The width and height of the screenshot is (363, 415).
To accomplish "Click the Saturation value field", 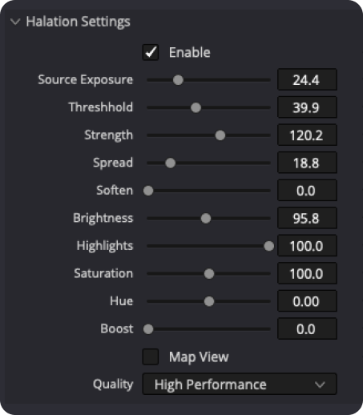I will [x=307, y=273].
